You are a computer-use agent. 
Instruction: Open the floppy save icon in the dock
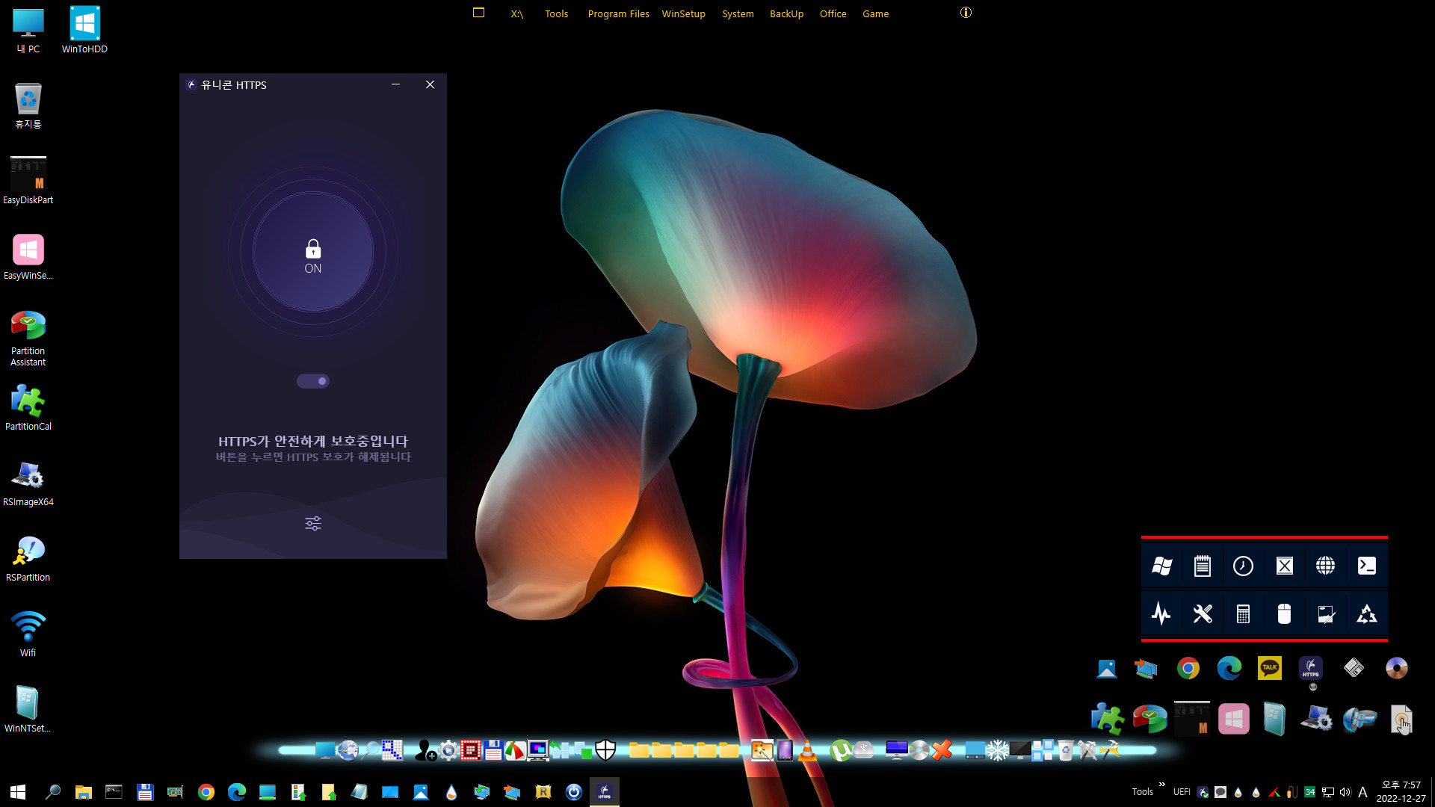point(493,749)
